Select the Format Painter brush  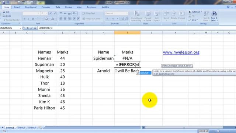pyautogui.click(x=4, y=20)
